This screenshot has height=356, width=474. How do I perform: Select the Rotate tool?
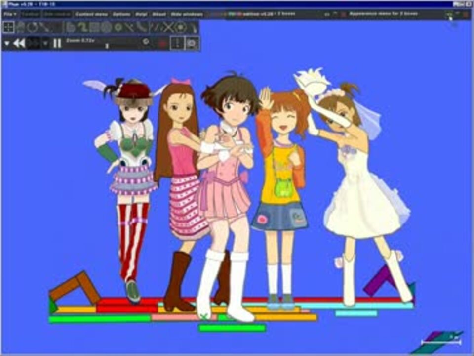[32, 27]
